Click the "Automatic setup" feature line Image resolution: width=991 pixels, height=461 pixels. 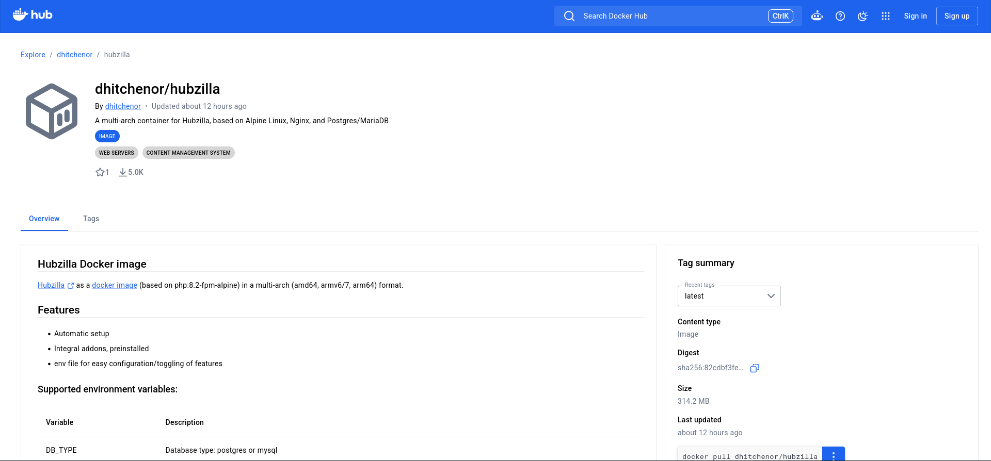click(x=82, y=334)
